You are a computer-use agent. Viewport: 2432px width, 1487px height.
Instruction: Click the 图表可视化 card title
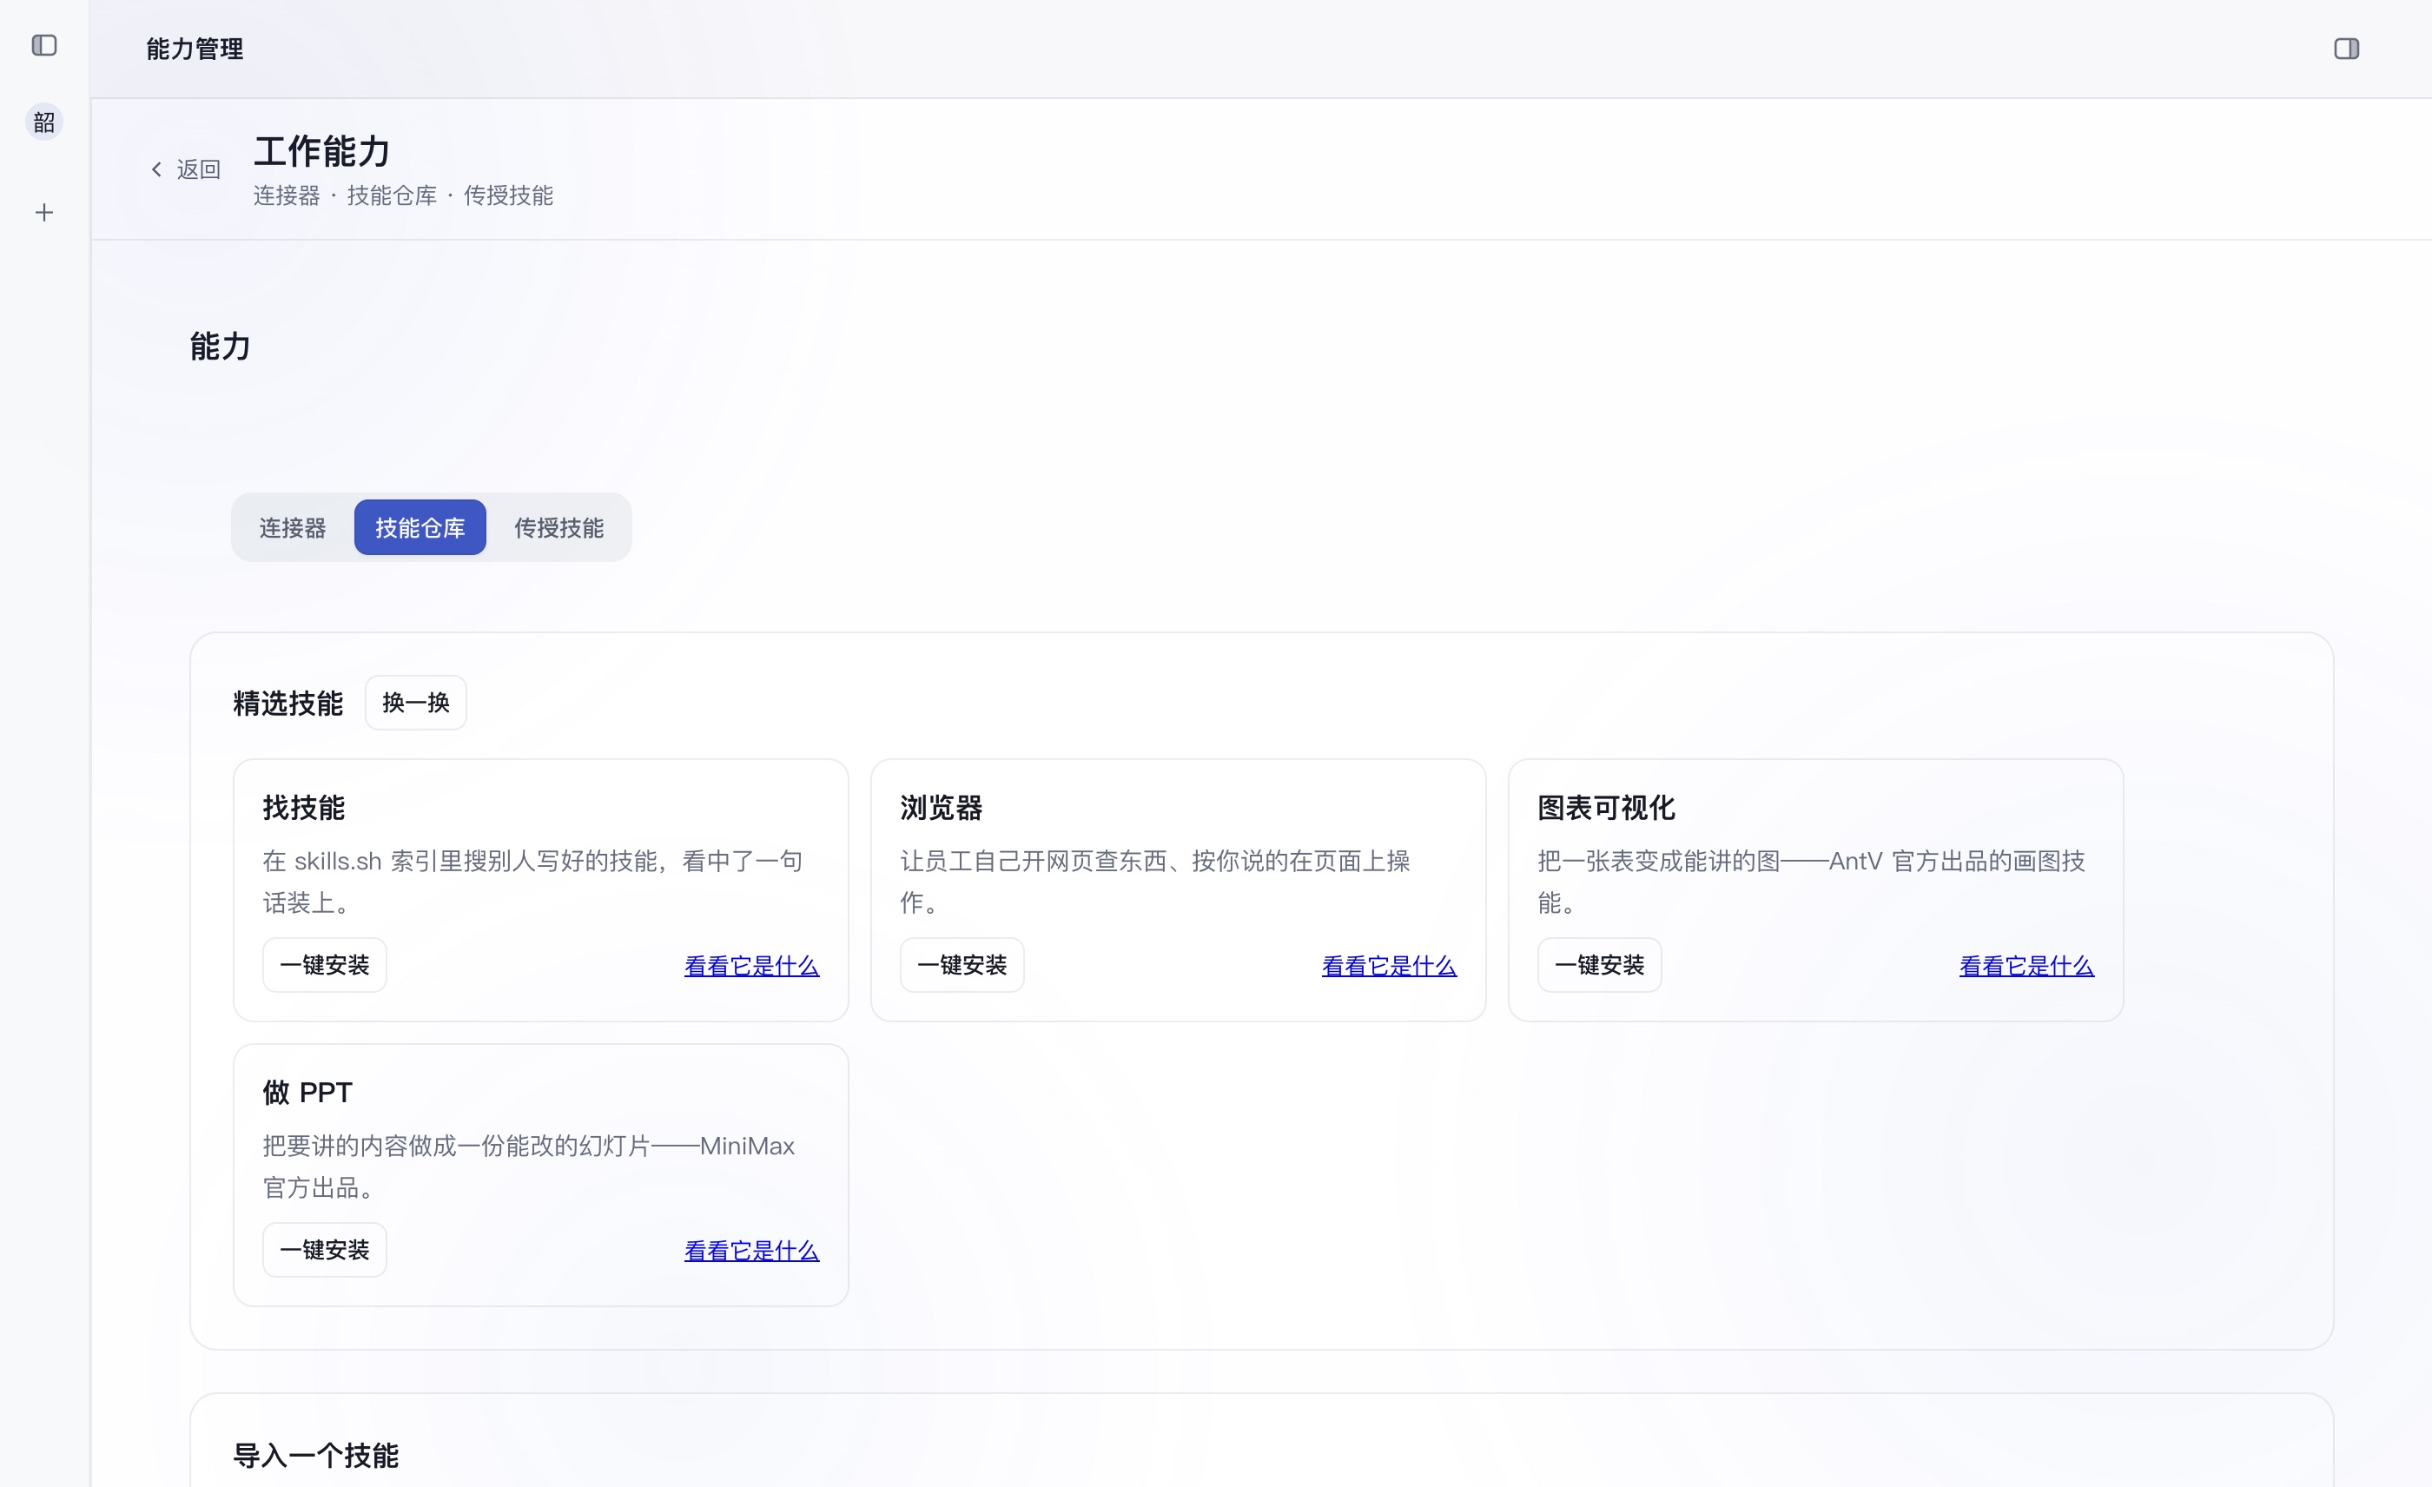pos(1607,808)
